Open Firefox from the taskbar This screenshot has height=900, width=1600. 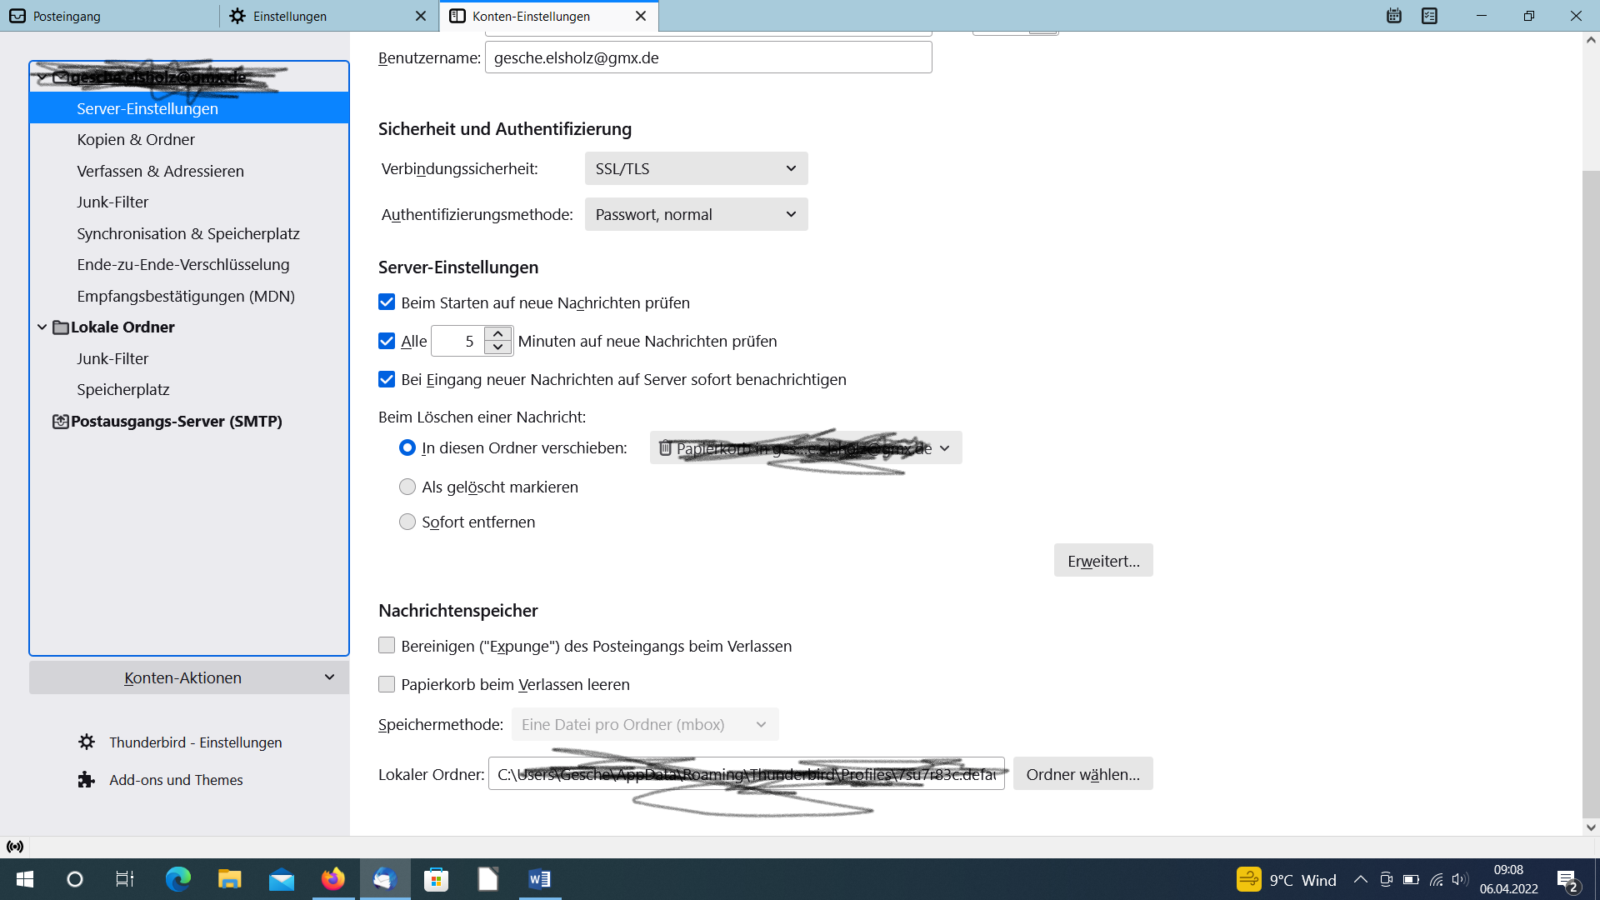(332, 879)
